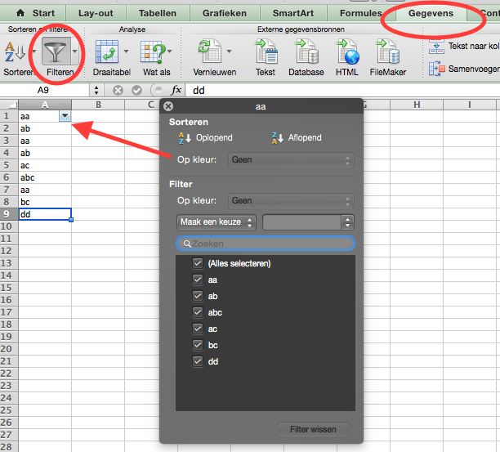500x452 pixels.
Task: Cancel formula entry with X icon
Action: point(118,91)
